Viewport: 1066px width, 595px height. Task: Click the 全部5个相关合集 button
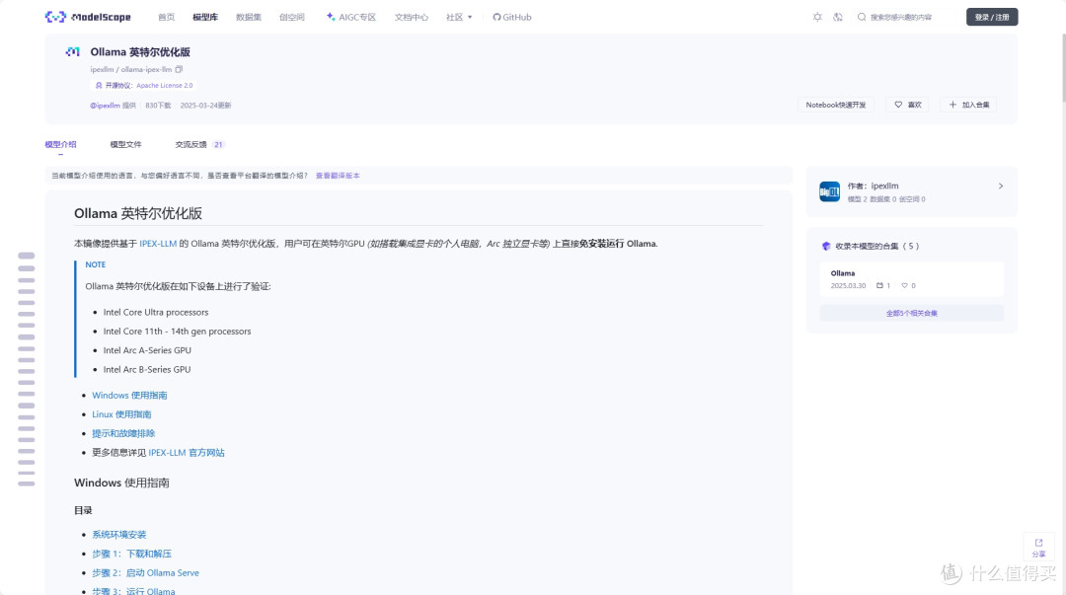coord(912,313)
